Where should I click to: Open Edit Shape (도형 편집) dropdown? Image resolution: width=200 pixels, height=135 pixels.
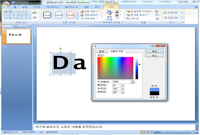point(35,13)
